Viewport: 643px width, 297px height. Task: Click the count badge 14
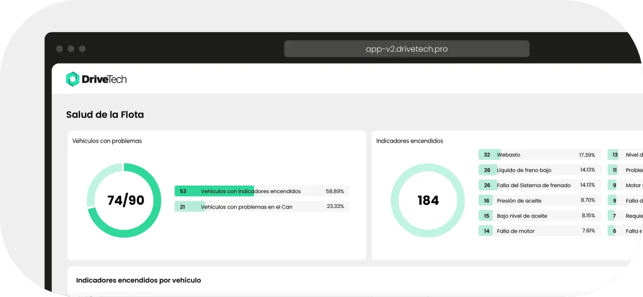pos(487,231)
